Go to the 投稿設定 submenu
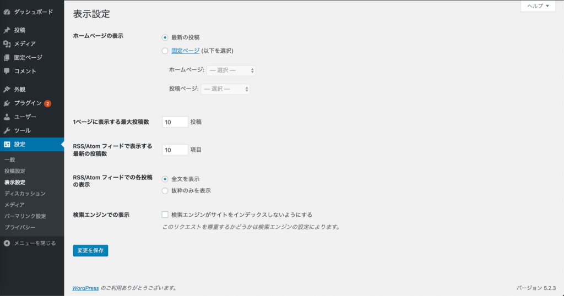 (x=15, y=171)
